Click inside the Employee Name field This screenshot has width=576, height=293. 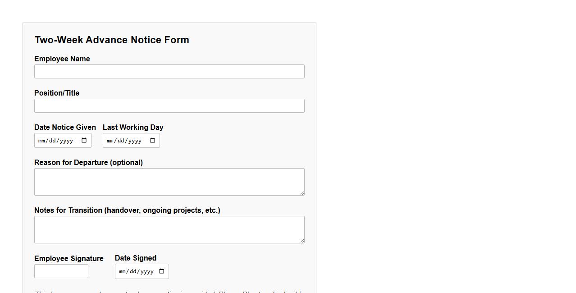[x=169, y=71]
